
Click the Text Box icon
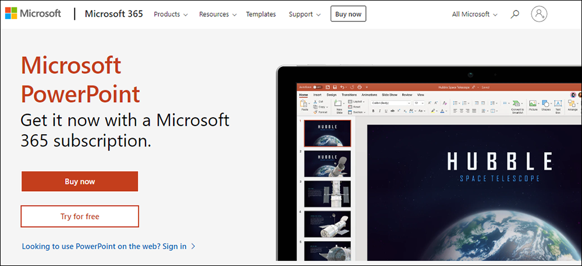558,103
